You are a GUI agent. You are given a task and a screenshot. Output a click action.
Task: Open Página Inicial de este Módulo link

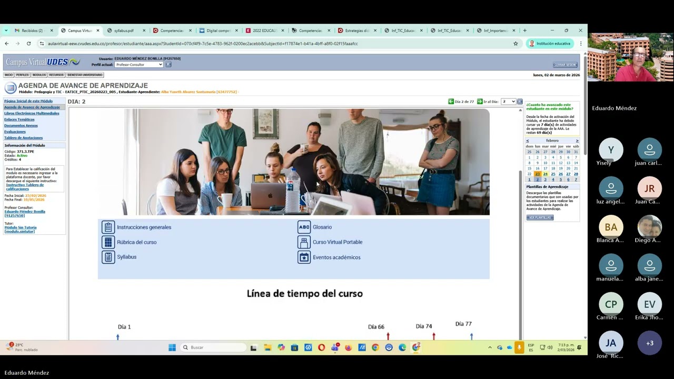pyautogui.click(x=28, y=101)
